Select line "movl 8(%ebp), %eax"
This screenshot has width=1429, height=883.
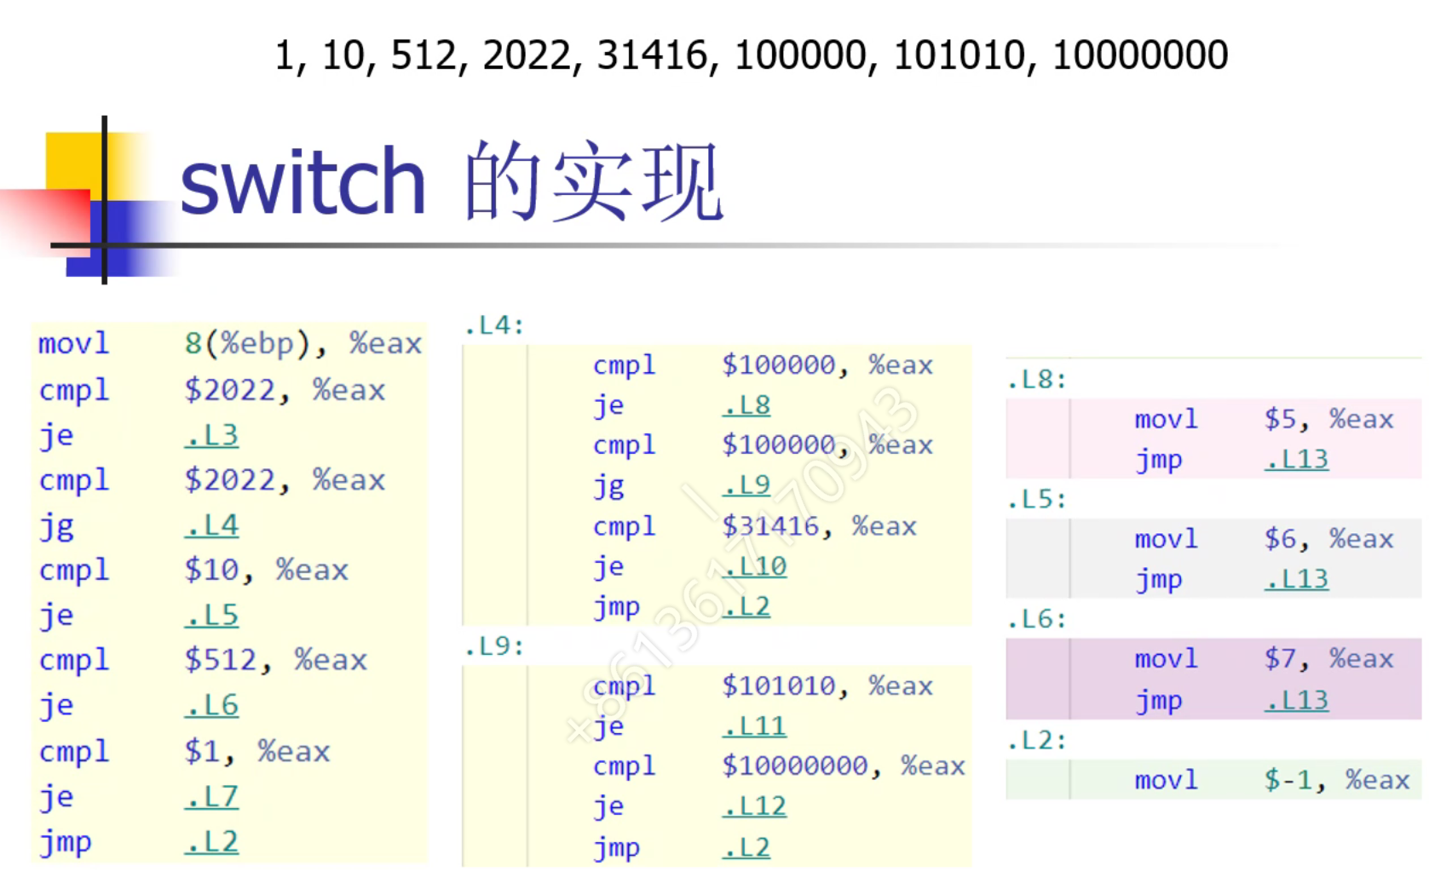point(230,344)
